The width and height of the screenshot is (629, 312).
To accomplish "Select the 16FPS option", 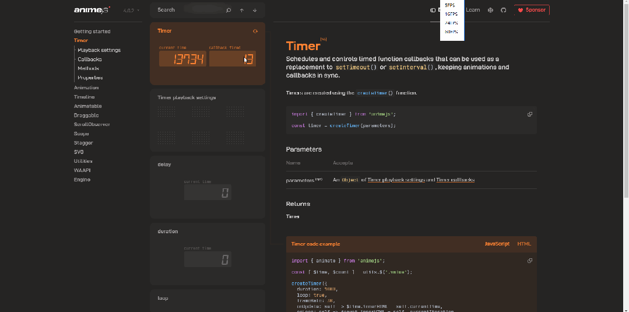I will [452, 14].
